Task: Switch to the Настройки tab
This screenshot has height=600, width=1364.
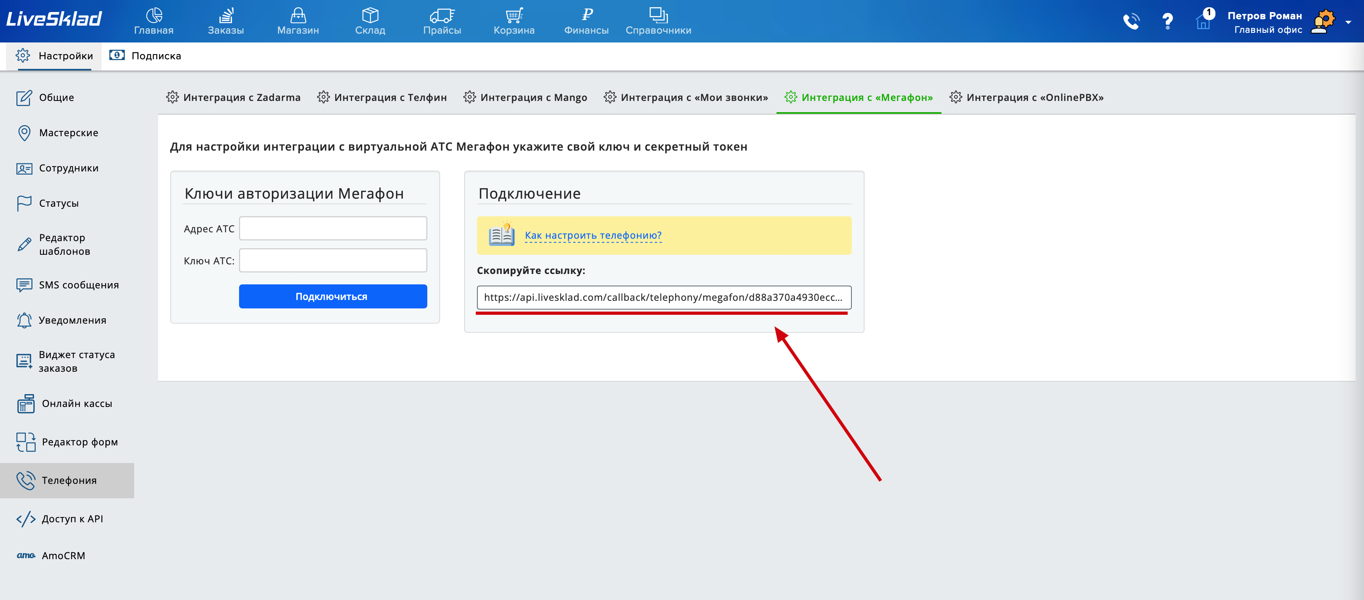Action: 54,56
